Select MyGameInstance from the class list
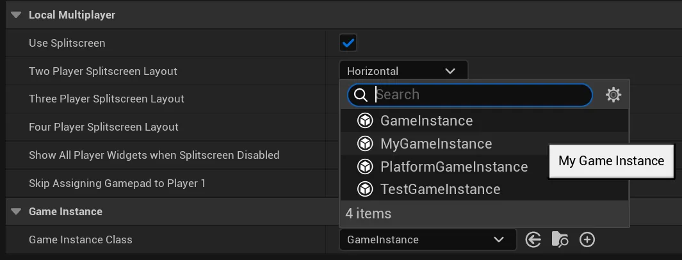682x260 pixels. tap(436, 143)
